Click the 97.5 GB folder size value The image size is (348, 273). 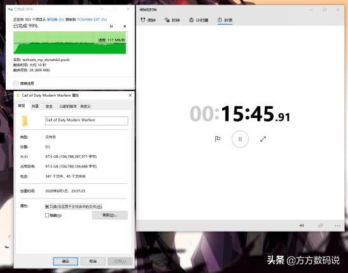pos(71,157)
